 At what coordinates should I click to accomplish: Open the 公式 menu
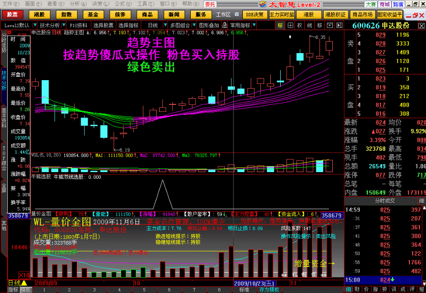[123, 4]
